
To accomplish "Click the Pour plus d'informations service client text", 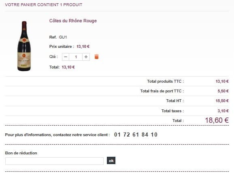I will 57,135.
